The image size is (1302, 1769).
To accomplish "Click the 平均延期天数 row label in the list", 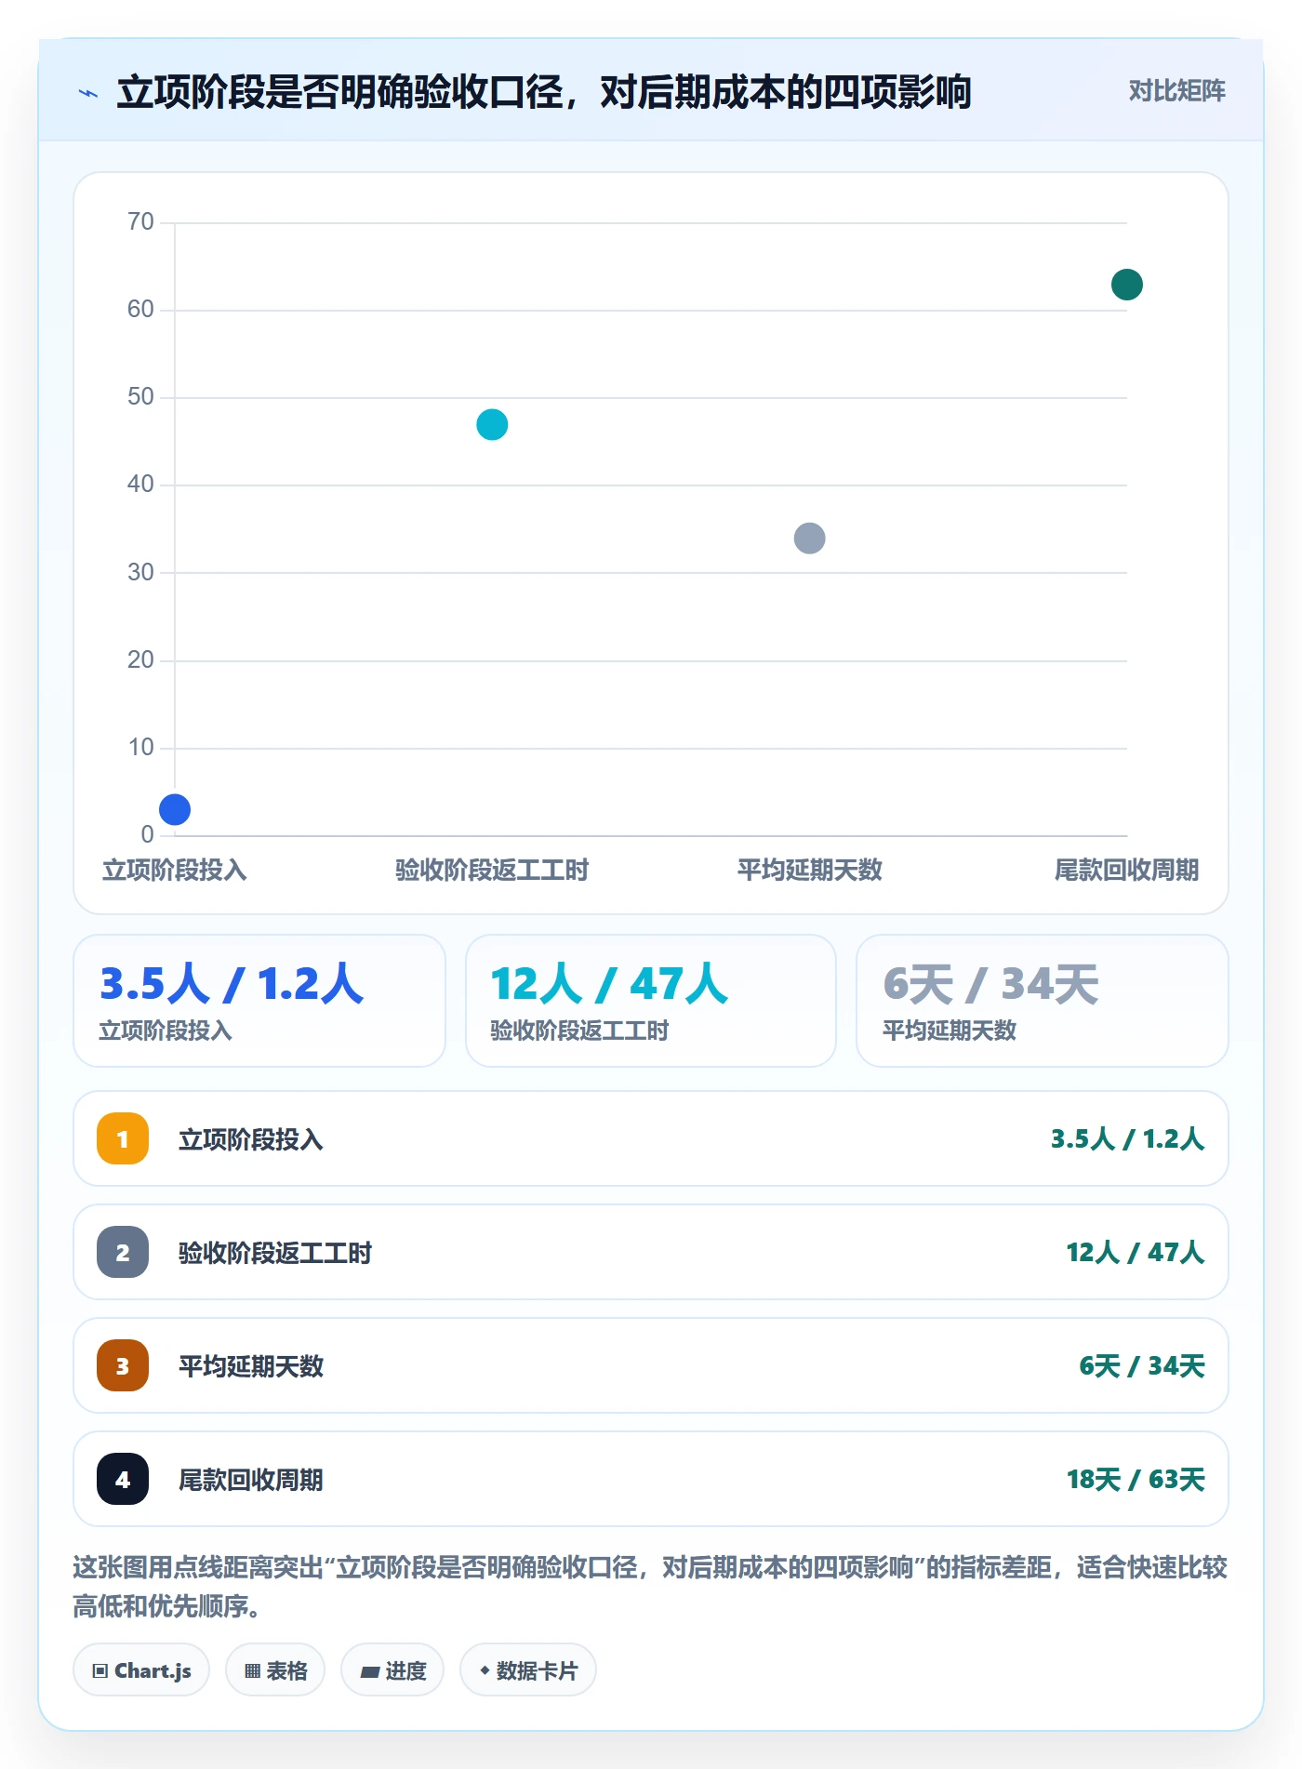I will (251, 1366).
